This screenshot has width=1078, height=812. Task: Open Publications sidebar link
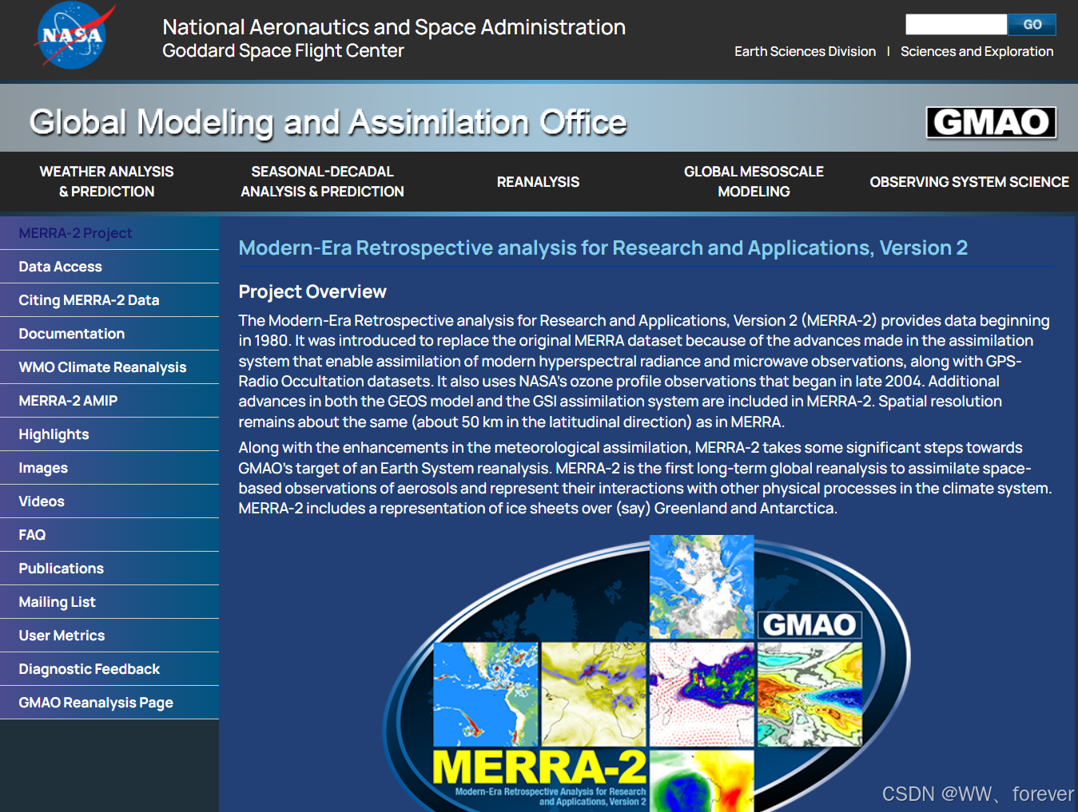click(109, 568)
